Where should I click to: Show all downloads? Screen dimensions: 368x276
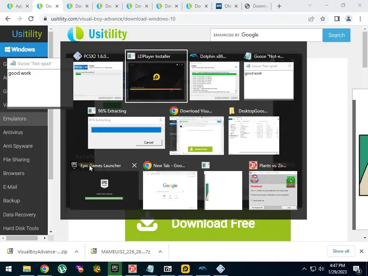(x=341, y=251)
